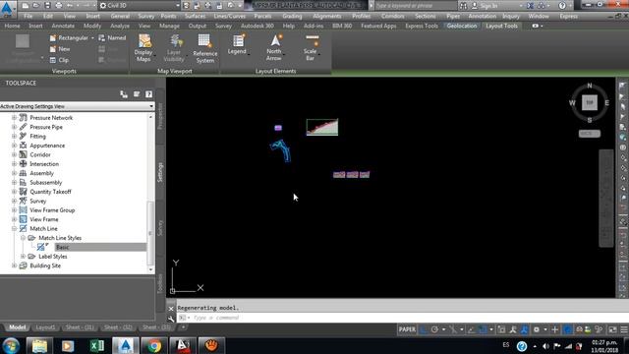This screenshot has width=629, height=354.
Task: Click the New viewport button
Action: (x=60, y=49)
